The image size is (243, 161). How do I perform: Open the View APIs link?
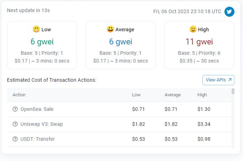click(x=218, y=80)
